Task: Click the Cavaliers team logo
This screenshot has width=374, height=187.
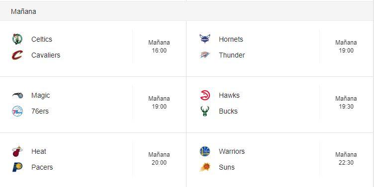Action: coord(17,55)
